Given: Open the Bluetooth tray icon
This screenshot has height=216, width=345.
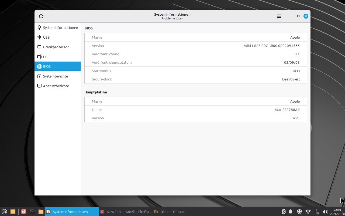Looking at the screenshot, I should pos(284,212).
